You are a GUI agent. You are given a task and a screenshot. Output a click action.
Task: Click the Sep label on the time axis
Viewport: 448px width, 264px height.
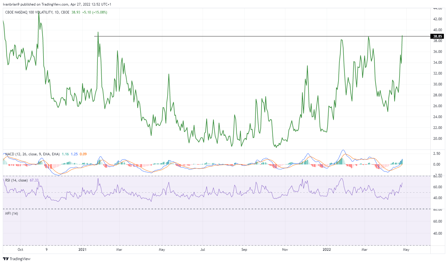244,250
